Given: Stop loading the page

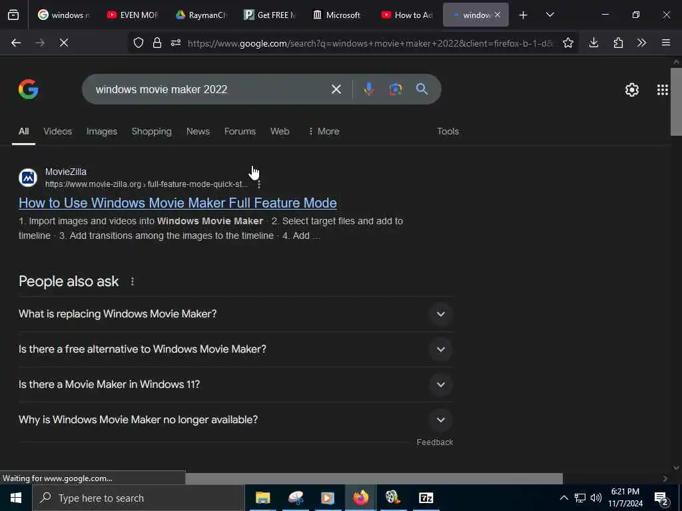Looking at the screenshot, I should click(64, 43).
